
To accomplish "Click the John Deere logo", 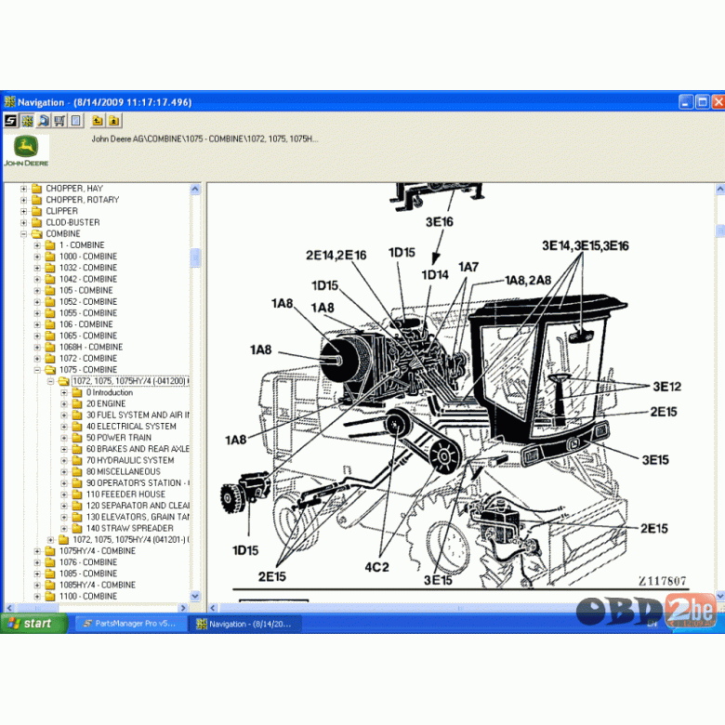I will point(26,151).
